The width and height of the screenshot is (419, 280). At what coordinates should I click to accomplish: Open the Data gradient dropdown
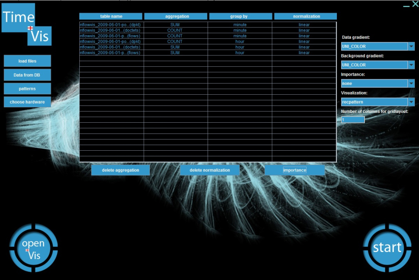click(x=411, y=46)
